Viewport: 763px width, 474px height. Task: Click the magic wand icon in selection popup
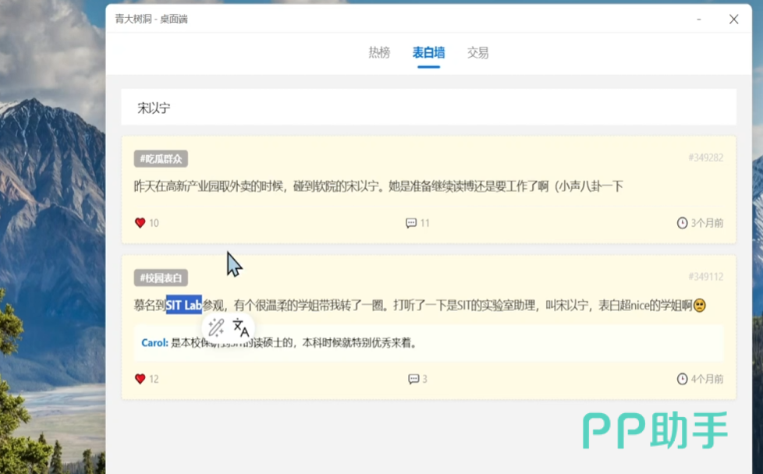[x=216, y=327]
